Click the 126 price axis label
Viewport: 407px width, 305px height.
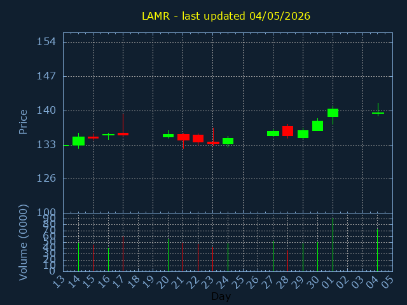pos(46,178)
